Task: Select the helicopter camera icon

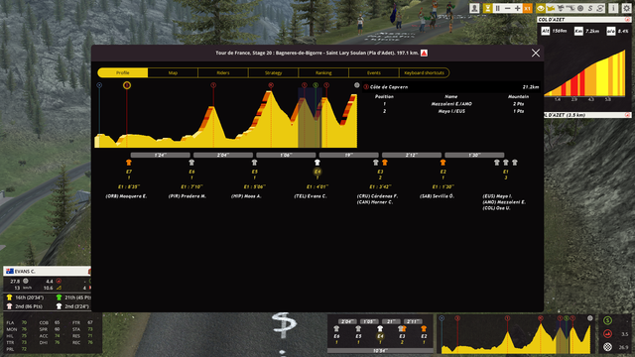Action: [x=551, y=8]
